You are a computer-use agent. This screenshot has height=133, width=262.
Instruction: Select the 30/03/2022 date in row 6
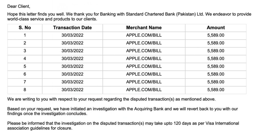click(x=72, y=74)
